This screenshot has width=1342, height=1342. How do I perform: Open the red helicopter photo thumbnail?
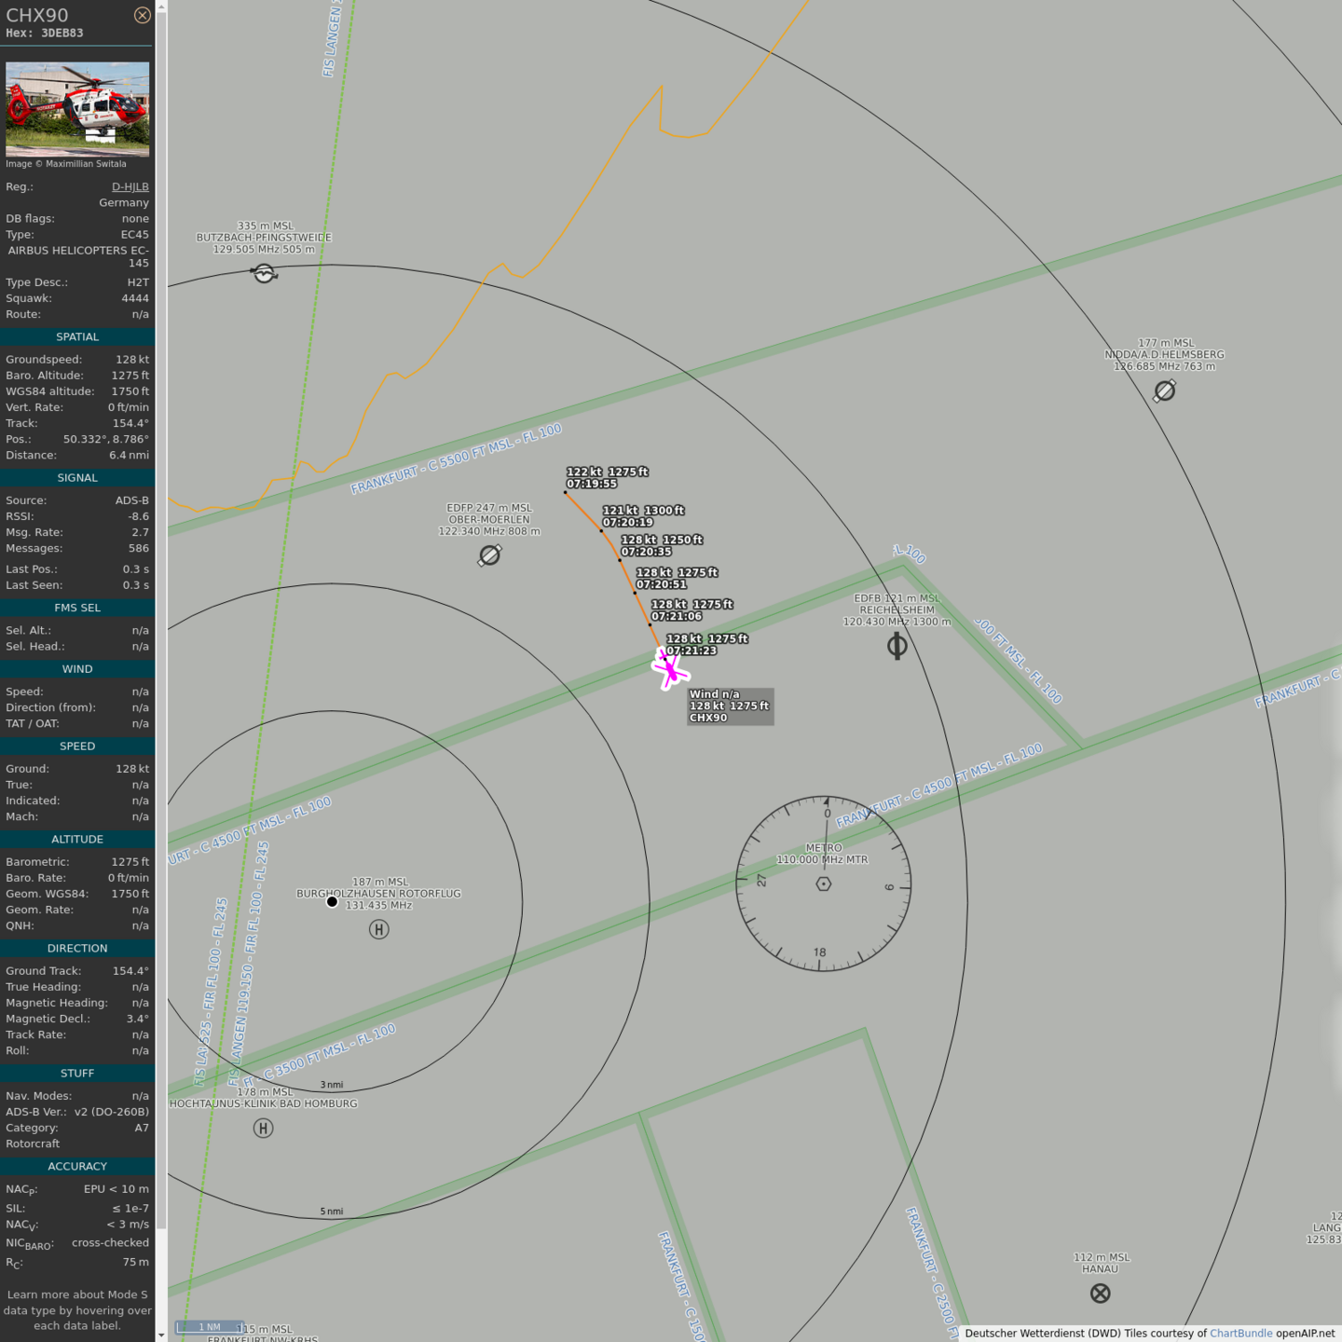[77, 109]
